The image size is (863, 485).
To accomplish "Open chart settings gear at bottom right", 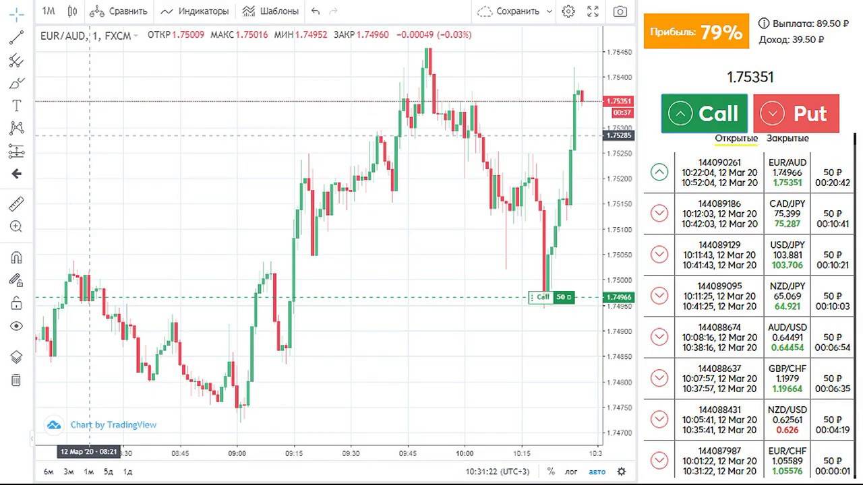I will [622, 472].
